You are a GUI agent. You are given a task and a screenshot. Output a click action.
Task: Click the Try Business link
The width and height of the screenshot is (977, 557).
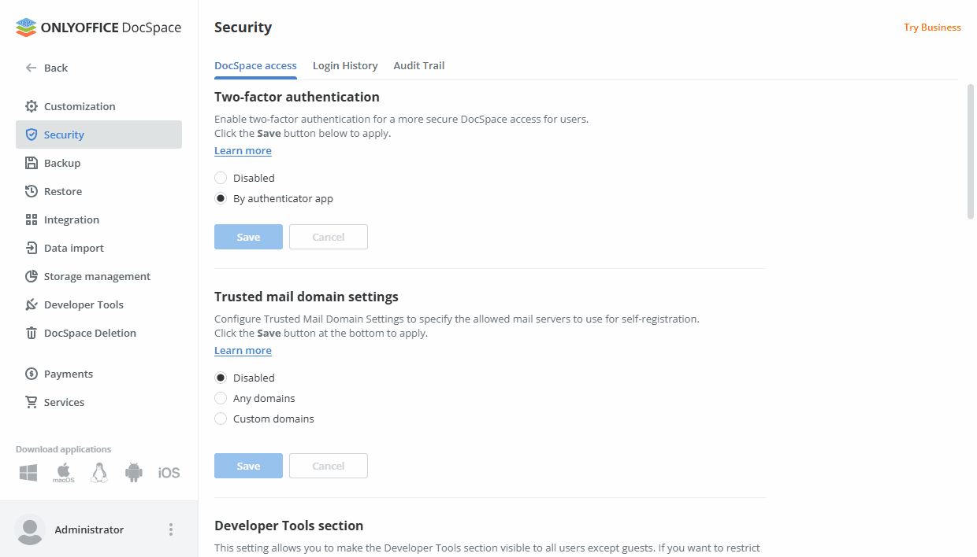(932, 27)
